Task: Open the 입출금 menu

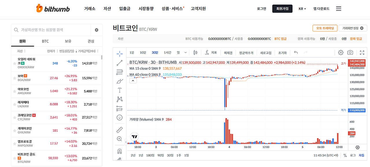Action: tap(125, 9)
